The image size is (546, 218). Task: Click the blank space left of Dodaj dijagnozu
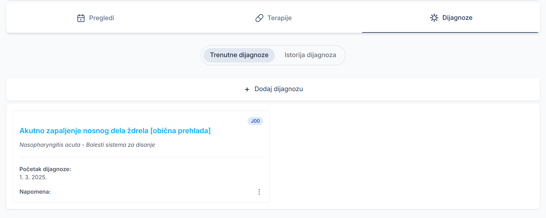pos(121,89)
